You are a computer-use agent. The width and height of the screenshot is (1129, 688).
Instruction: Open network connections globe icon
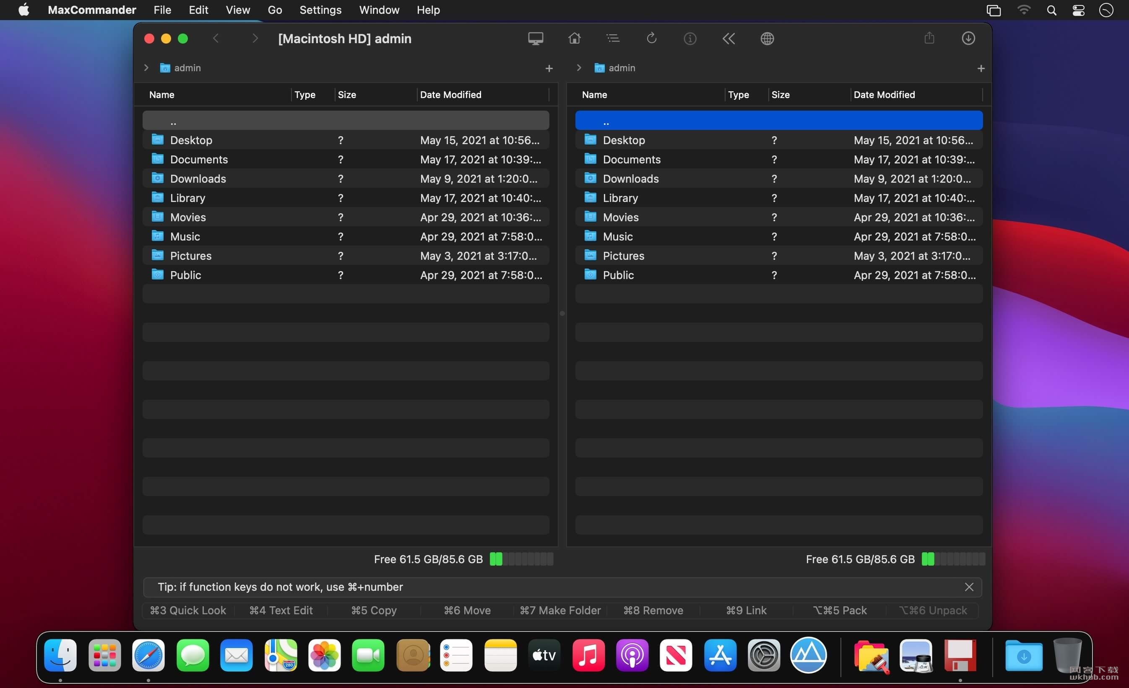pos(767,39)
